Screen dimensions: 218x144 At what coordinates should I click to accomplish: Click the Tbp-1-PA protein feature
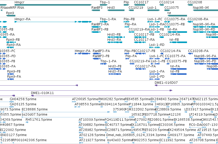[104, 64]
